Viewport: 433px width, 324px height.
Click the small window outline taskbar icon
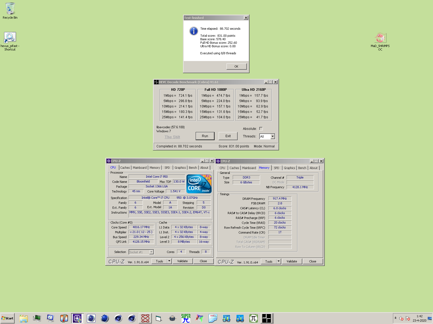pos(159,318)
